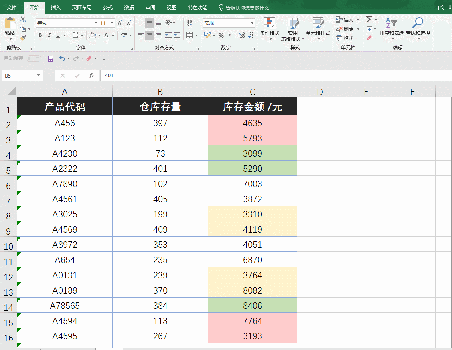Open the font name dropdown 等线
This screenshot has height=350, width=452.
coord(96,23)
